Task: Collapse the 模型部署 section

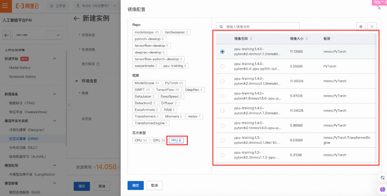Action: tap(55, 183)
